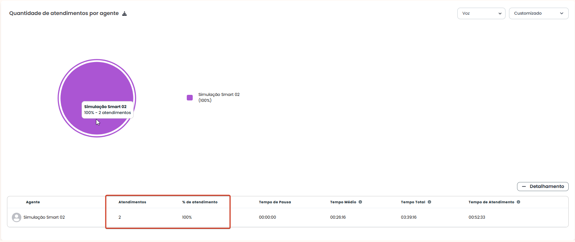The height and width of the screenshot is (242, 575).
Task: Click the 03:39:16 total time cell
Action: [x=408, y=217]
